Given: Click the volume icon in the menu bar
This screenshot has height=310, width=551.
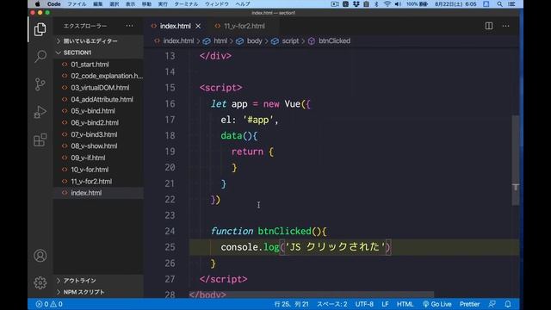Looking at the screenshot, I should [398, 3].
